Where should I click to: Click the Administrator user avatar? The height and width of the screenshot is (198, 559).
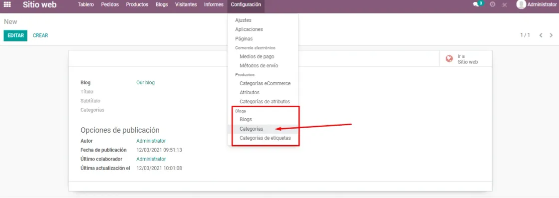tap(521, 4)
